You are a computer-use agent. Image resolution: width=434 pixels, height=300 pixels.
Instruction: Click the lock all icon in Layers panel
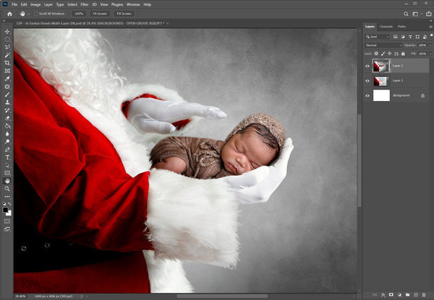(404, 54)
